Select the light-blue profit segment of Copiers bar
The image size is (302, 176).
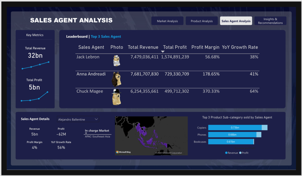[265, 127]
